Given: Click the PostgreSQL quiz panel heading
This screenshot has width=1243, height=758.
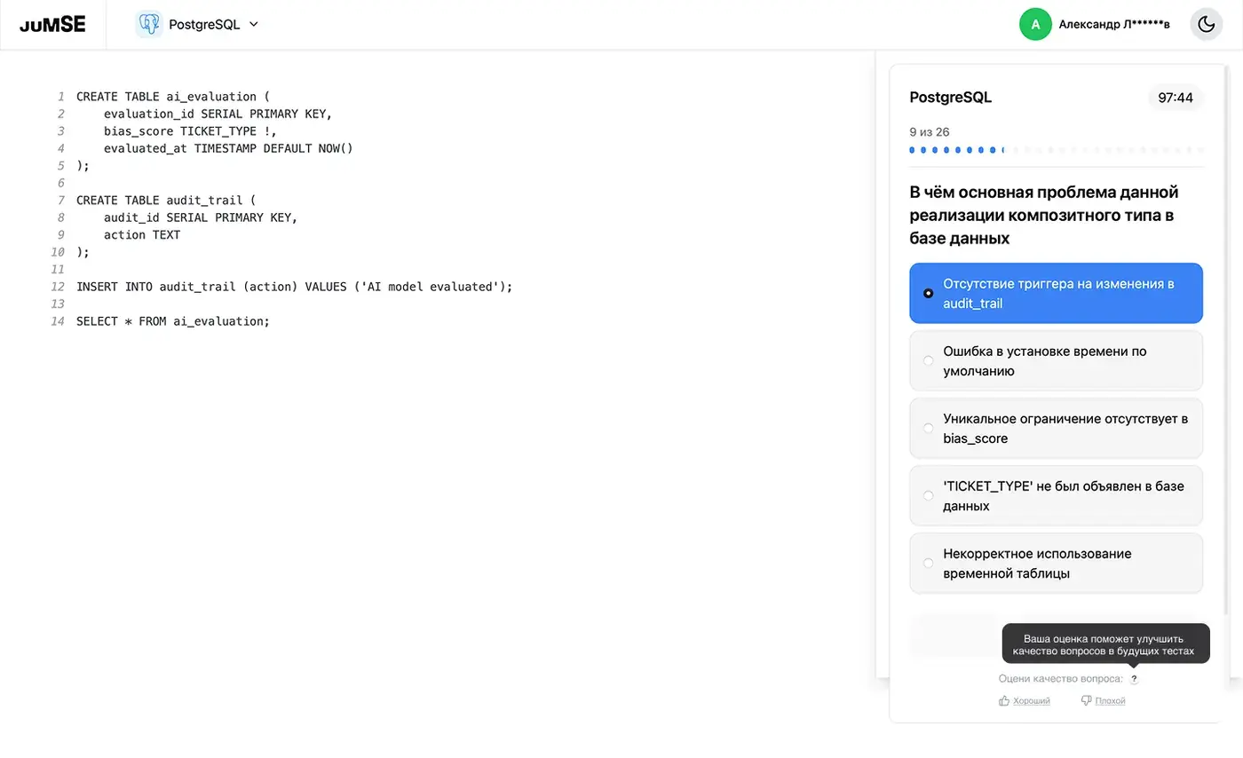Looking at the screenshot, I should click(951, 98).
